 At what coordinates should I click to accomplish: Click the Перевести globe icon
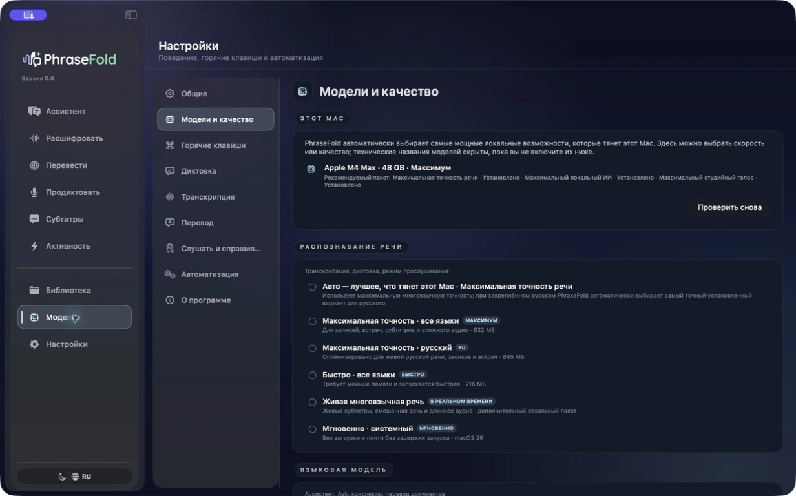click(34, 165)
